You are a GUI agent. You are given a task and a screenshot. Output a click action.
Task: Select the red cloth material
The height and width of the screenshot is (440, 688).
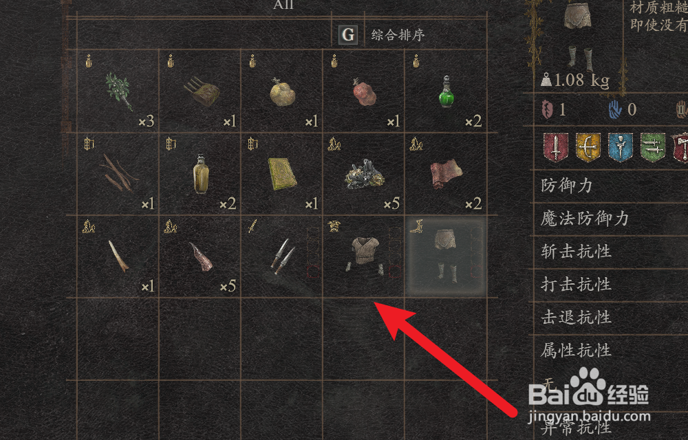coord(447,173)
